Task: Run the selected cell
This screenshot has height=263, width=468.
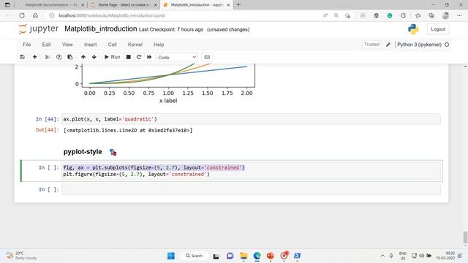Action: pyautogui.click(x=112, y=57)
